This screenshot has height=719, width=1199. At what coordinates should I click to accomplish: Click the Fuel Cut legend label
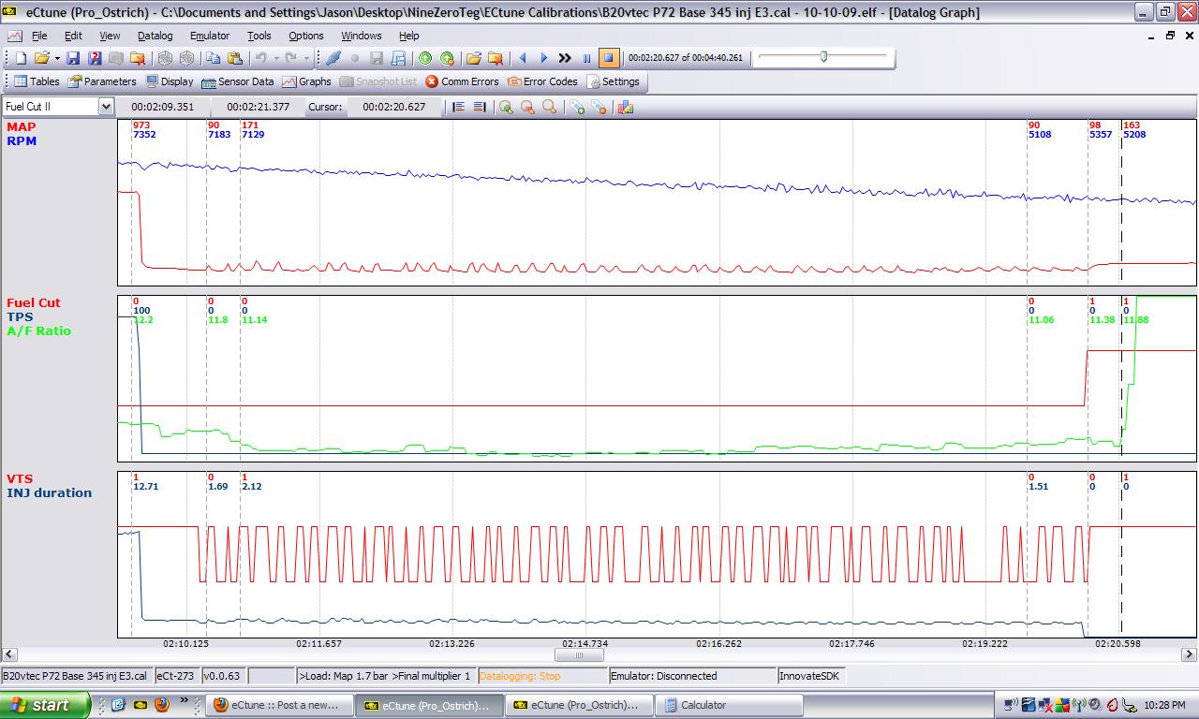pyautogui.click(x=34, y=302)
